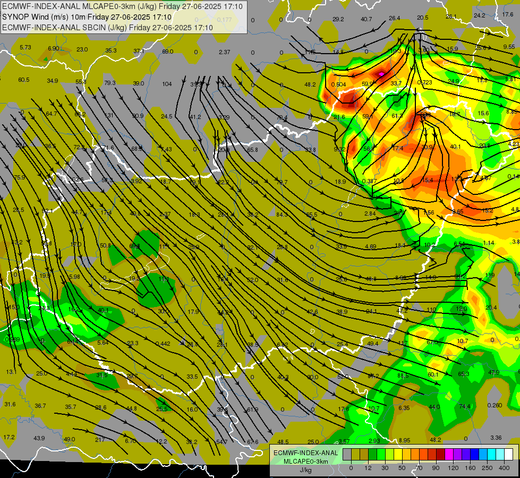Select the map value 65.3
This screenshot has width=520, height=478.
pyautogui.click(x=464, y=374)
